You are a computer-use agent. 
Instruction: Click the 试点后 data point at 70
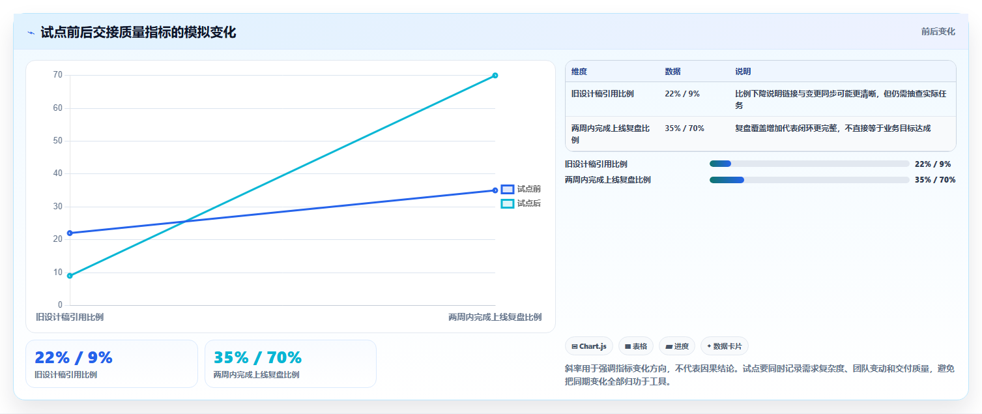pyautogui.click(x=495, y=76)
